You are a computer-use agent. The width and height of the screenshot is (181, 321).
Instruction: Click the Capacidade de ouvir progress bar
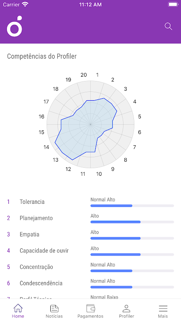click(x=132, y=254)
